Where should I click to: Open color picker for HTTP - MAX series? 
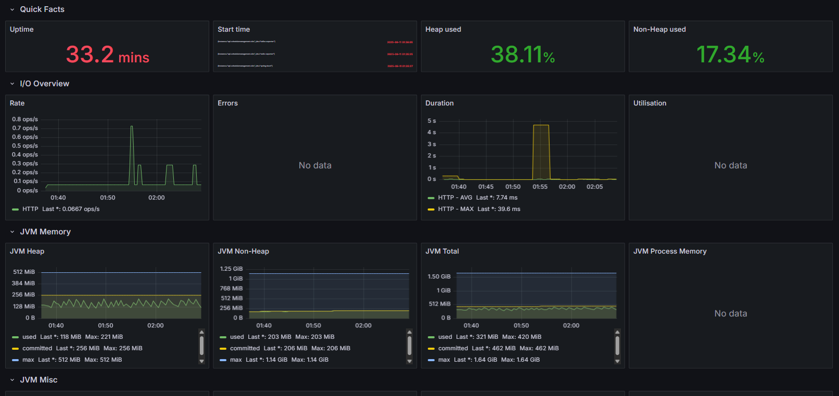coord(431,209)
